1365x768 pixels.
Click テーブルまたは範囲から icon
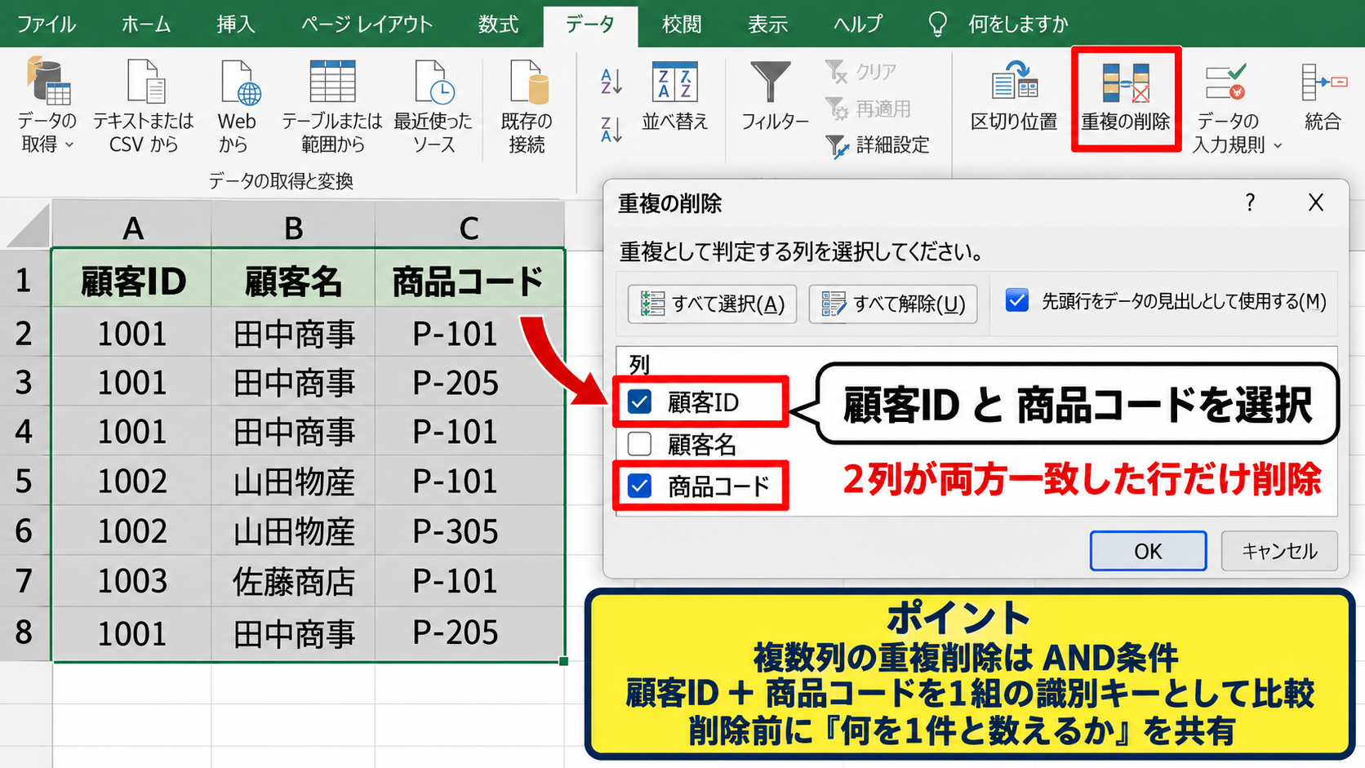[x=332, y=82]
